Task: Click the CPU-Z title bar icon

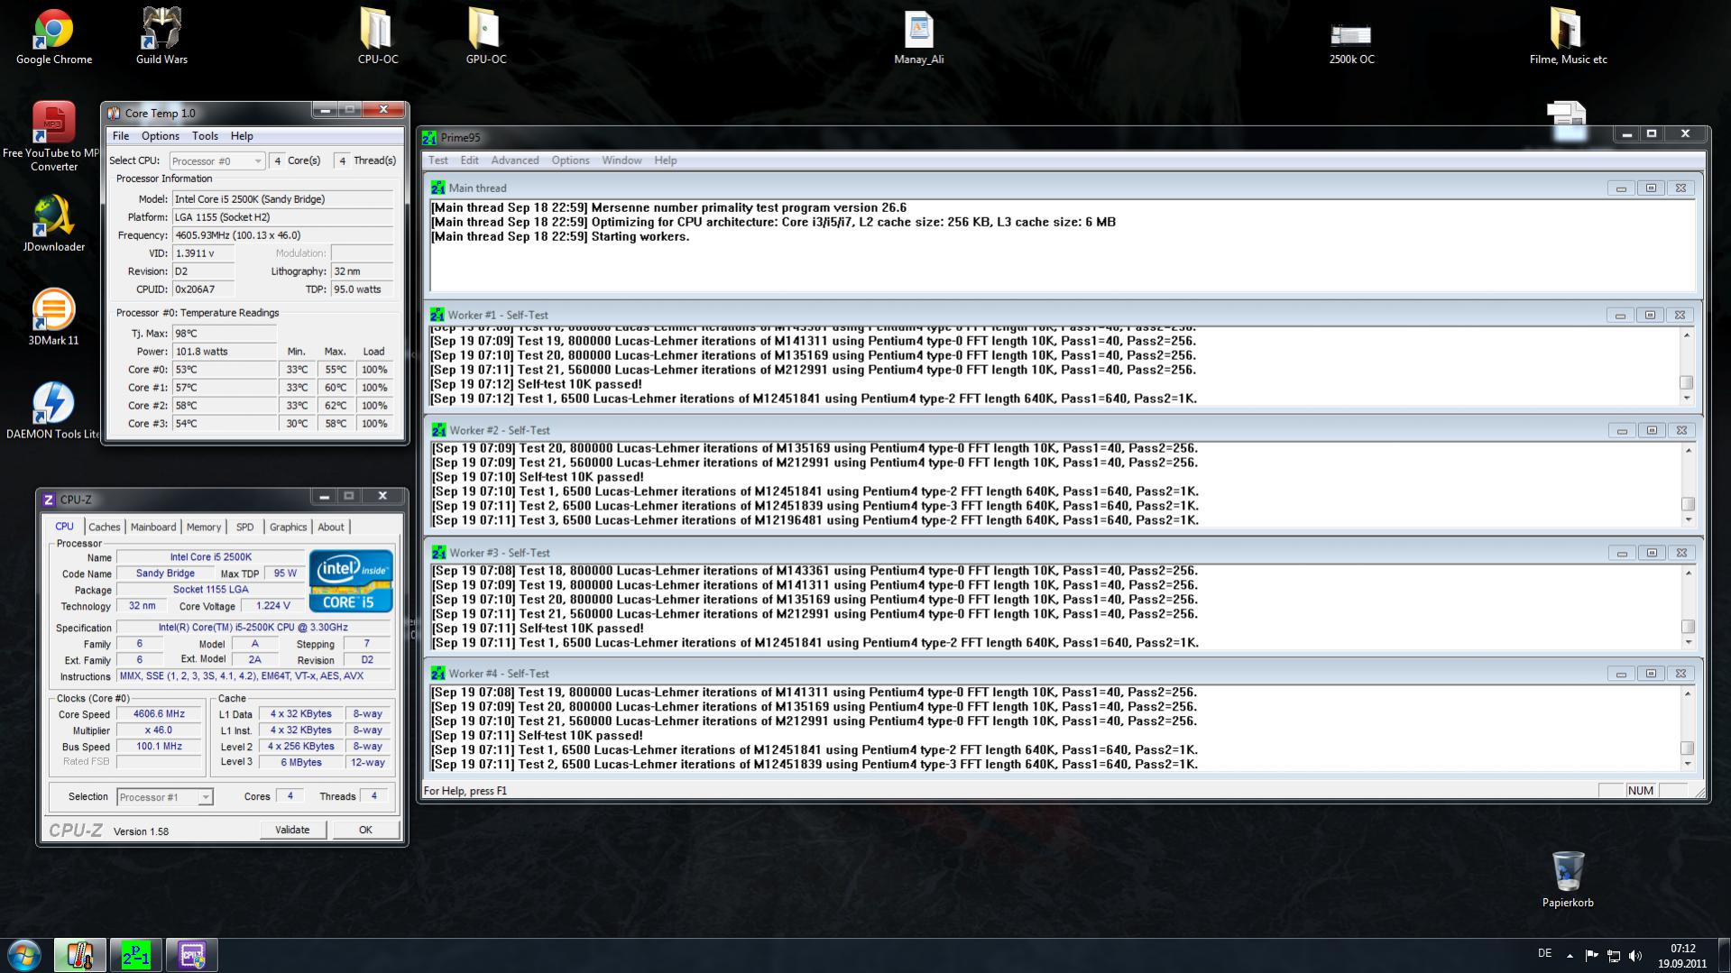Action: pyautogui.click(x=49, y=499)
